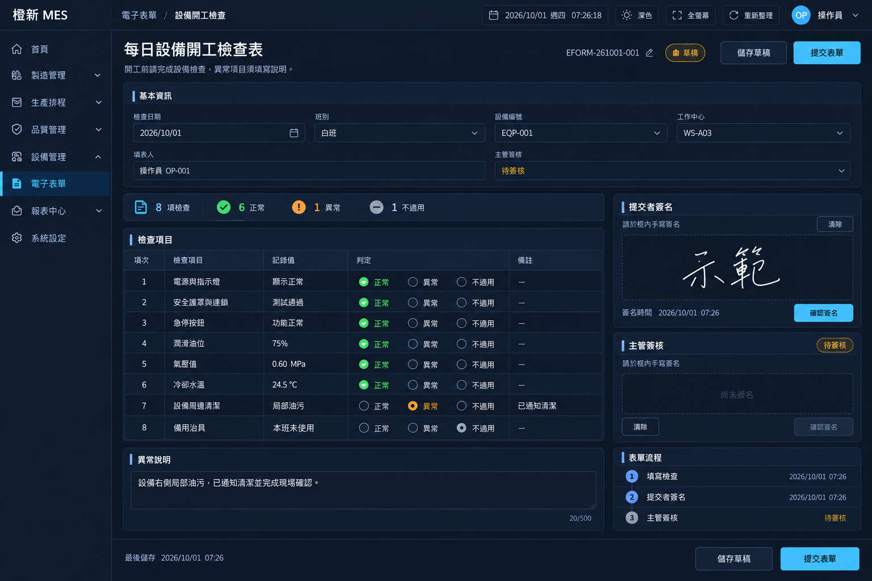Click the supervisor signature box 尚未簽名
The image size is (872, 581).
[x=737, y=394]
